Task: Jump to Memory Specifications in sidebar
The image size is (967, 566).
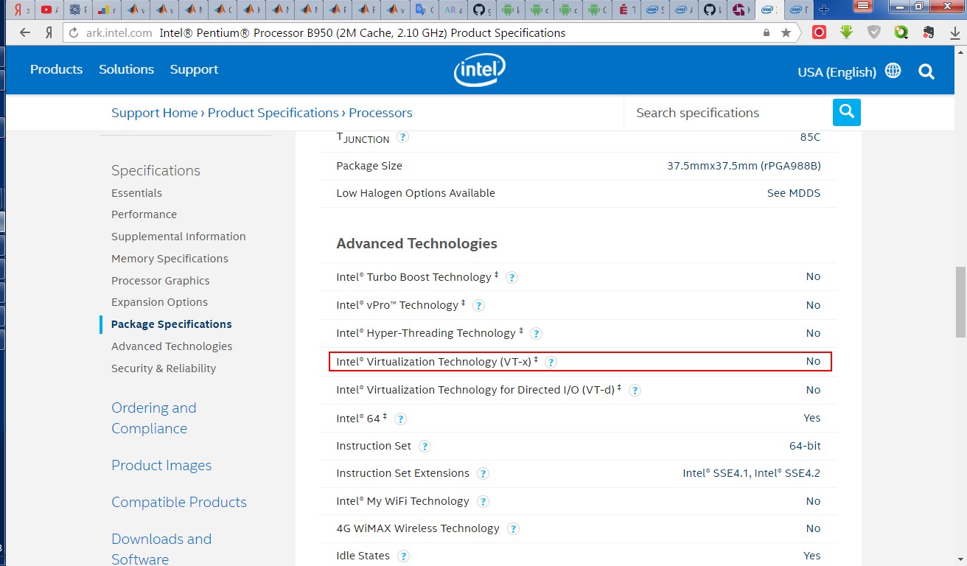Action: (170, 259)
